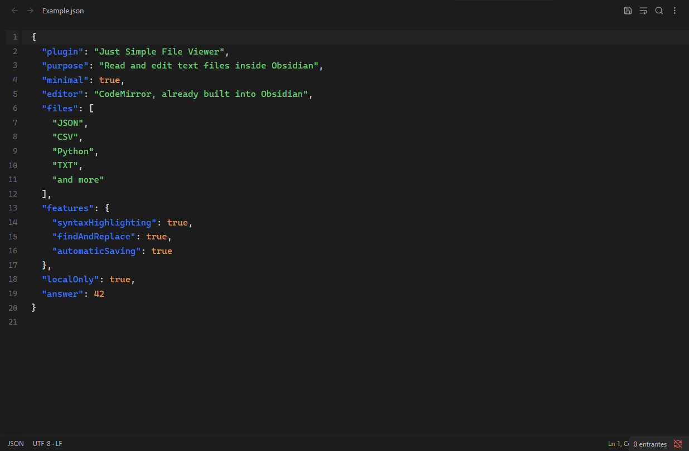This screenshot has width=689, height=451.
Task: Click "Just Simple File Viewer" string
Action: tap(159, 52)
